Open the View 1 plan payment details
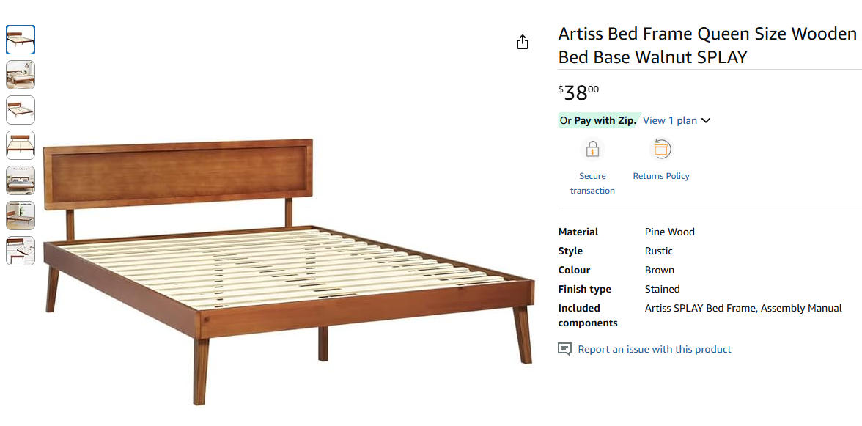The image size is (862, 426). click(x=668, y=120)
